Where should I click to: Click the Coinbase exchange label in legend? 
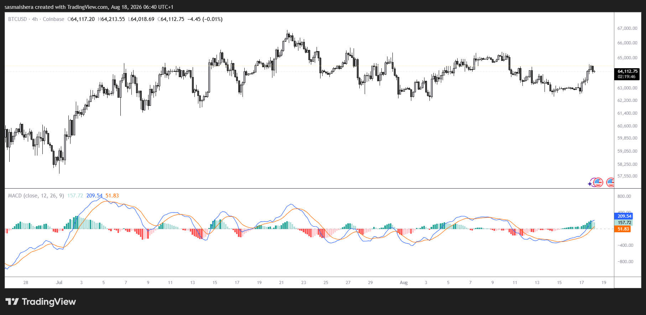click(53, 19)
